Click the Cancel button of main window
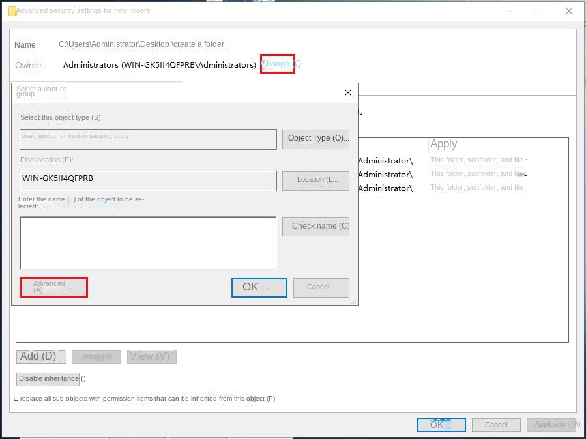The width and height of the screenshot is (586, 439). [x=496, y=425]
